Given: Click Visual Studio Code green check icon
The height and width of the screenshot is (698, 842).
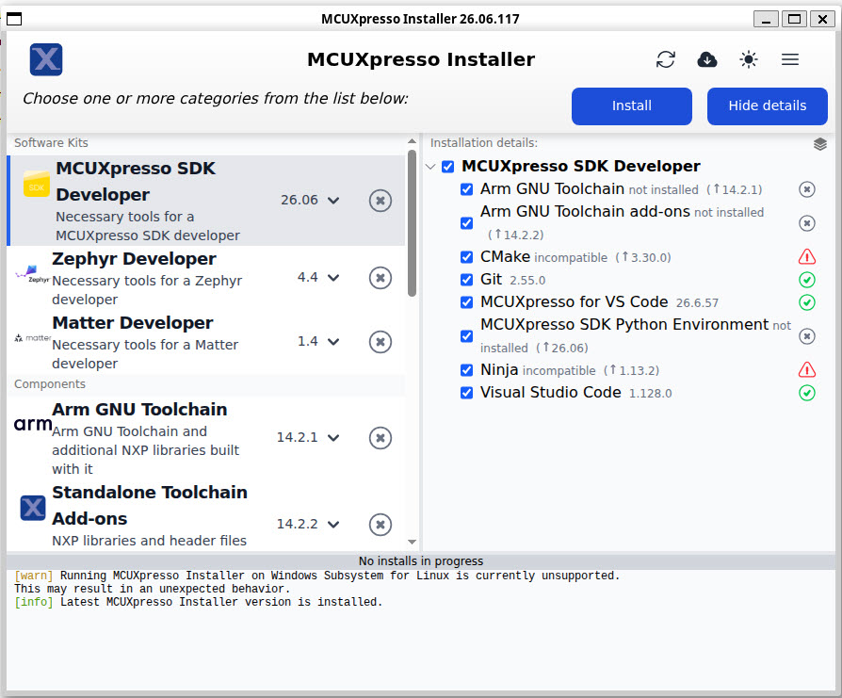Looking at the screenshot, I should pyautogui.click(x=806, y=393).
